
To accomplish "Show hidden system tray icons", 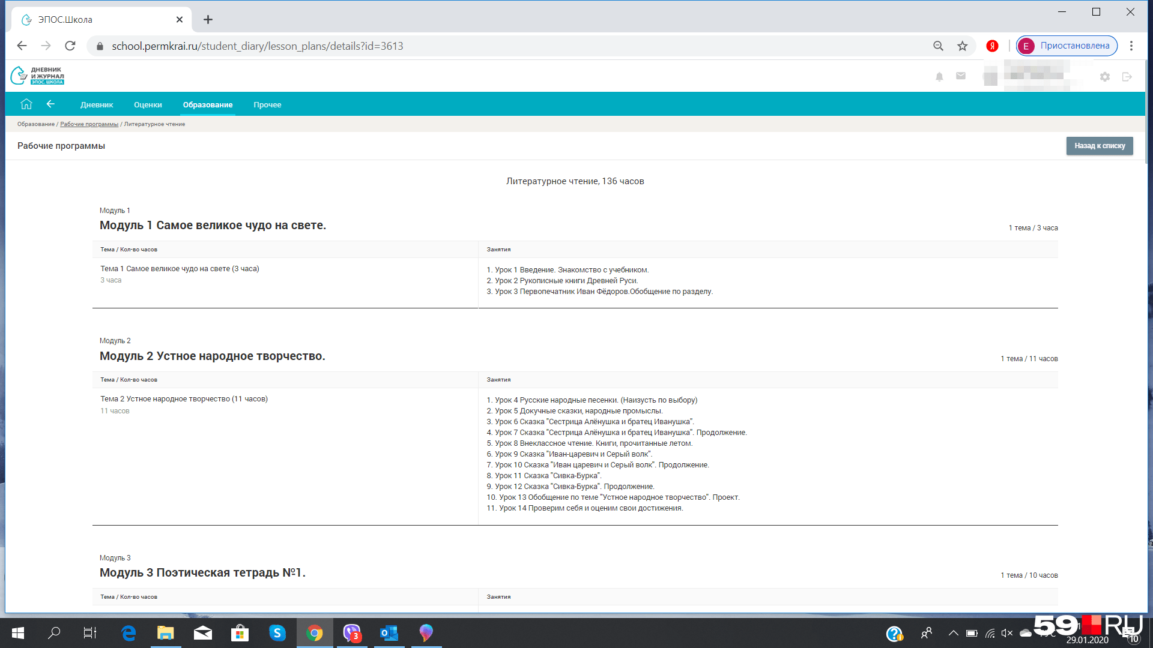I will pos(953,633).
